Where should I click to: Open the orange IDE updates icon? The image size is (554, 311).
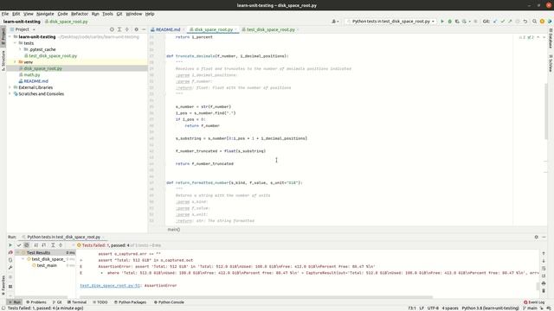[542, 22]
